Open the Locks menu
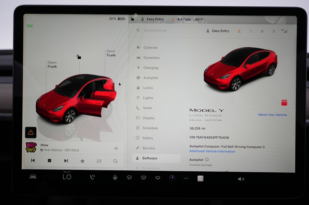Viewport: 309px width, 205px height. point(145,88)
